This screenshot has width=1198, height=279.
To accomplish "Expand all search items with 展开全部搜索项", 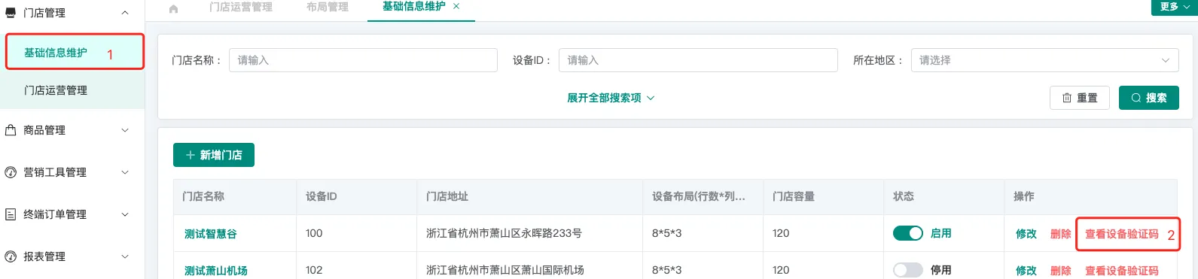I will (611, 98).
